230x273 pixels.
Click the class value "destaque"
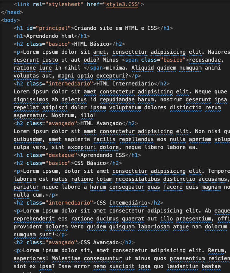[x=61, y=155]
